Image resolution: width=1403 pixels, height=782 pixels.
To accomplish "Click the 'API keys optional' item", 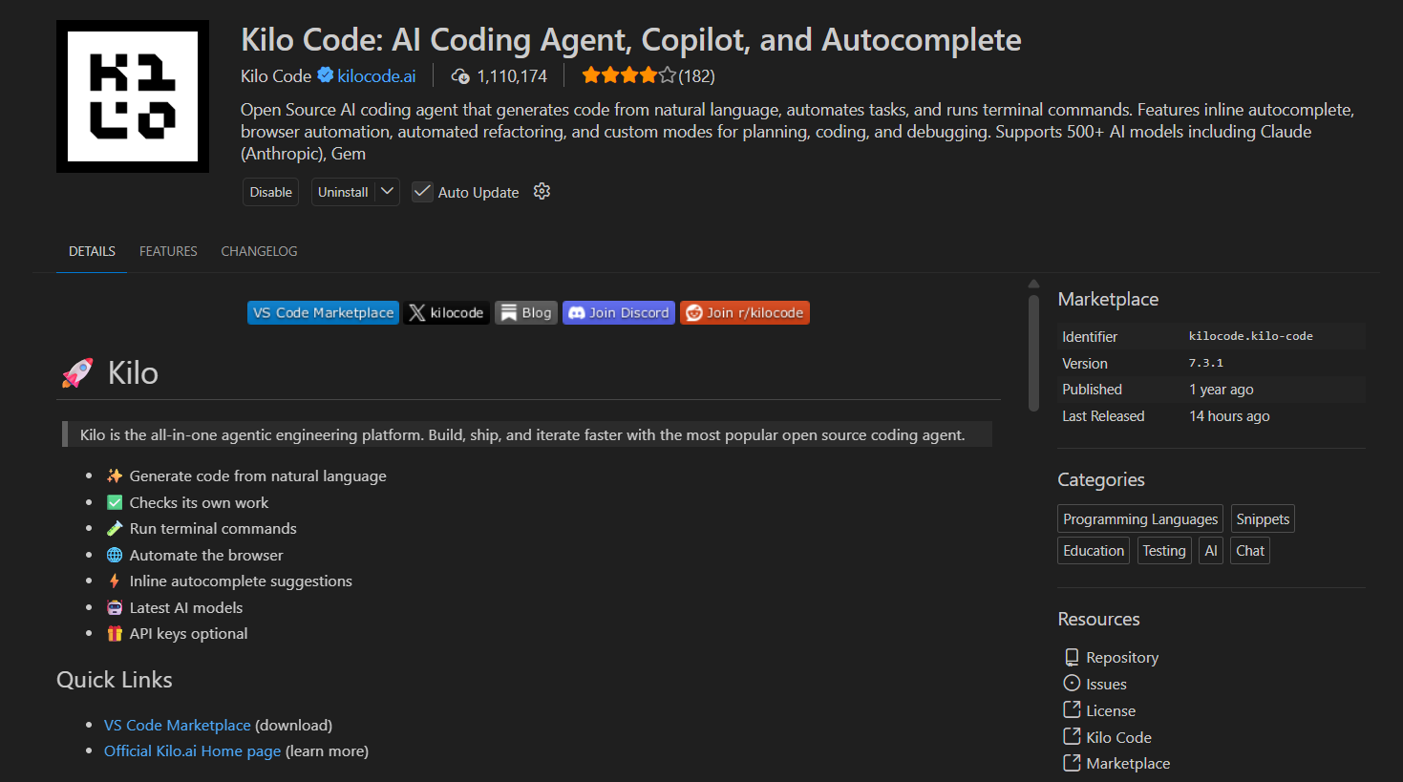I will [x=188, y=634].
